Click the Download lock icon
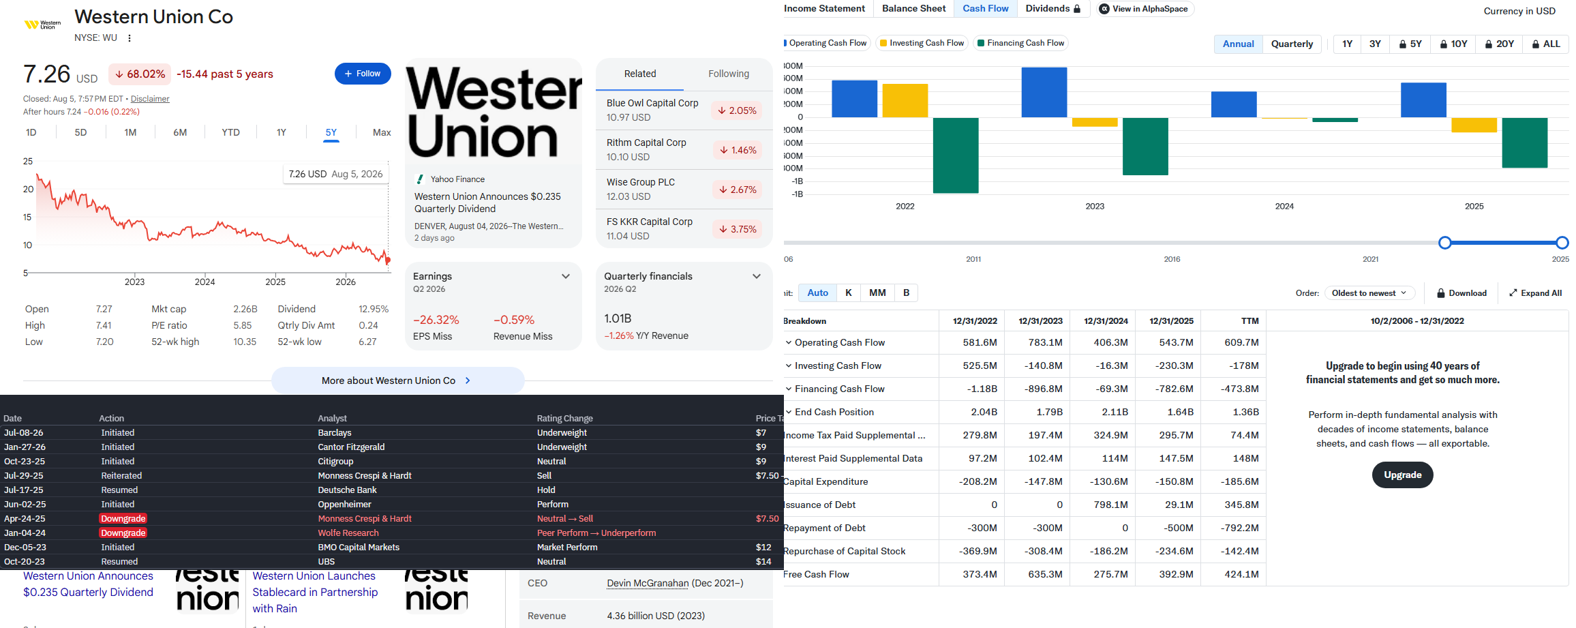The width and height of the screenshot is (1576, 628). click(1441, 293)
